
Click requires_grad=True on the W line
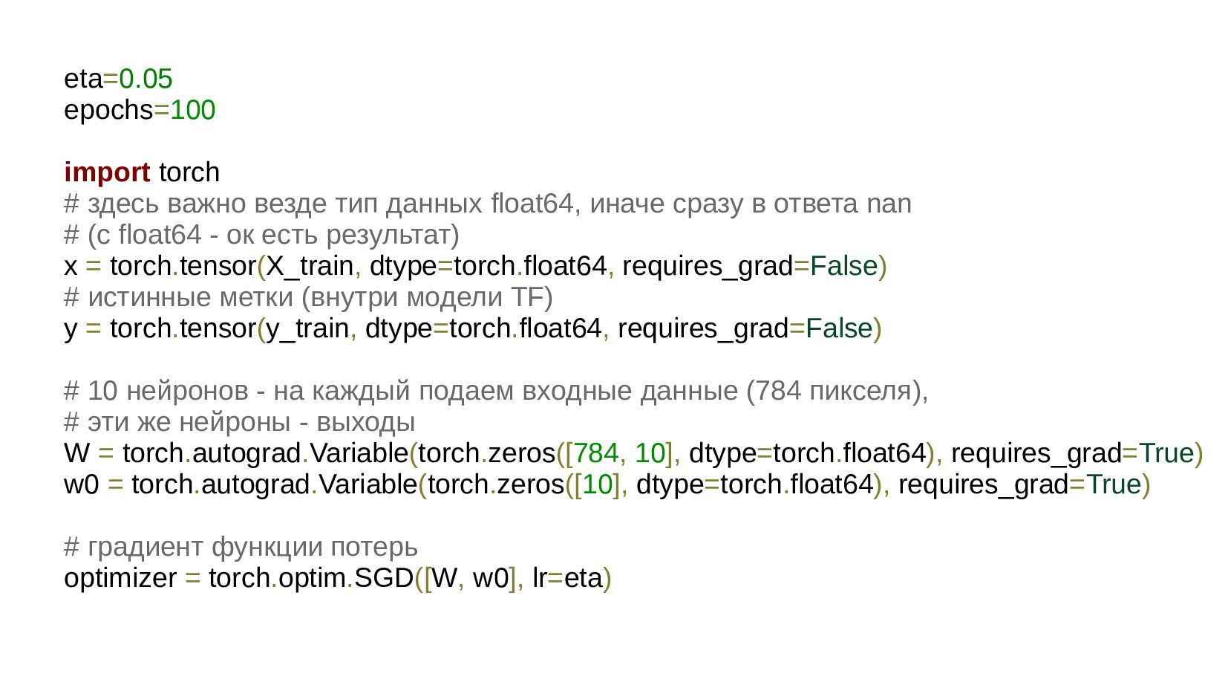pyautogui.click(x=1072, y=453)
